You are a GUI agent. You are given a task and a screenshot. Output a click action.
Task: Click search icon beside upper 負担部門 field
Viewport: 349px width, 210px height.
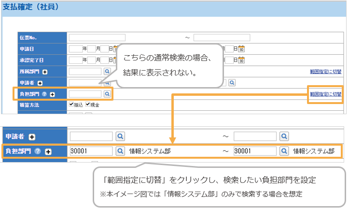click(107, 94)
